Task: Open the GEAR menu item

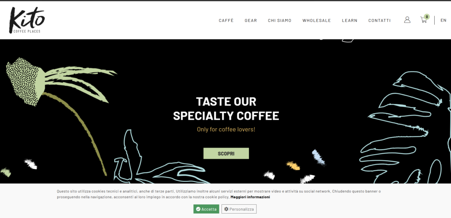Action: (251, 20)
